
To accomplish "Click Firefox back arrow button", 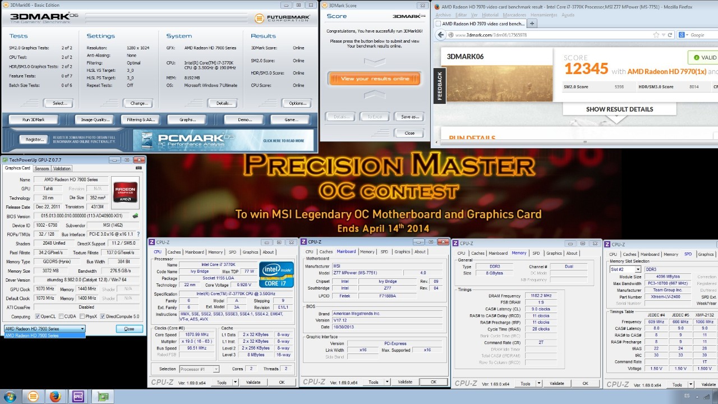I will click(441, 35).
